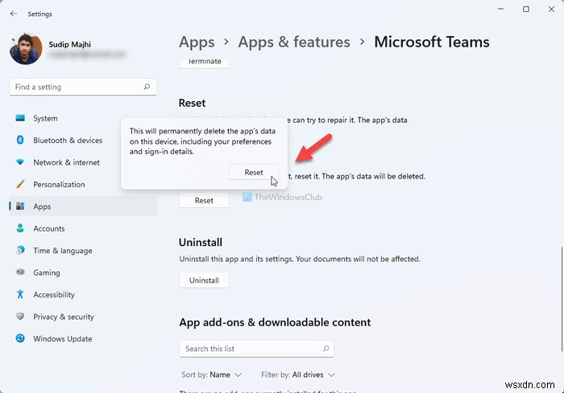Open the System settings icon
This screenshot has width=564, height=393.
[20, 118]
